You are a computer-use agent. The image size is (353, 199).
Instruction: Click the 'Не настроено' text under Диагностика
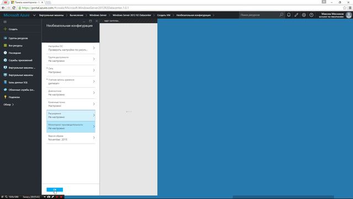point(56,95)
